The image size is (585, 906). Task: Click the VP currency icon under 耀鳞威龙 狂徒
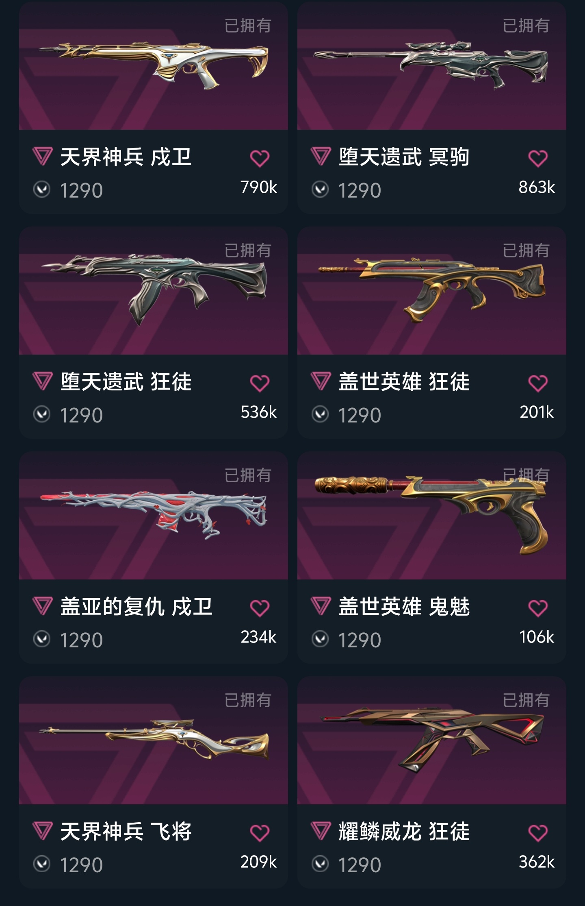[x=320, y=864]
